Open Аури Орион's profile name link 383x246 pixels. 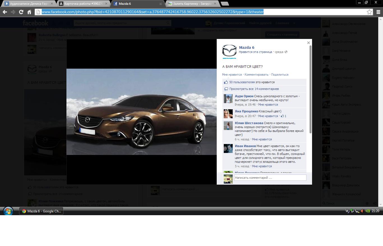pos(244,96)
